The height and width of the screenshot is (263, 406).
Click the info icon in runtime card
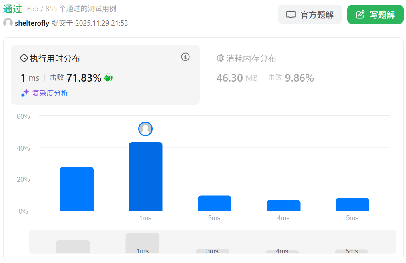(x=185, y=57)
